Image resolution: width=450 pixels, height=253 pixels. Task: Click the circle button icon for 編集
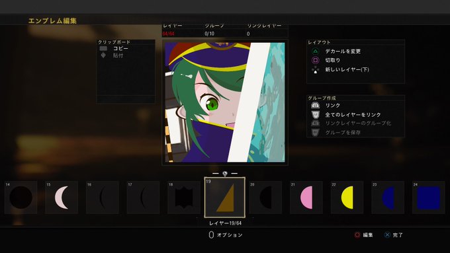coord(357,235)
